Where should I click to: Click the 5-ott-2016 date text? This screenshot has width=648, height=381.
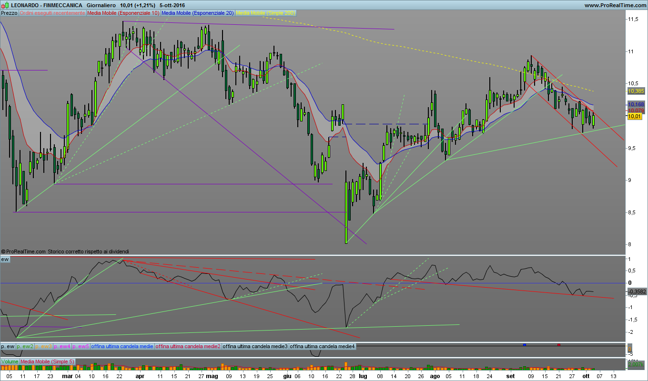[172, 5]
